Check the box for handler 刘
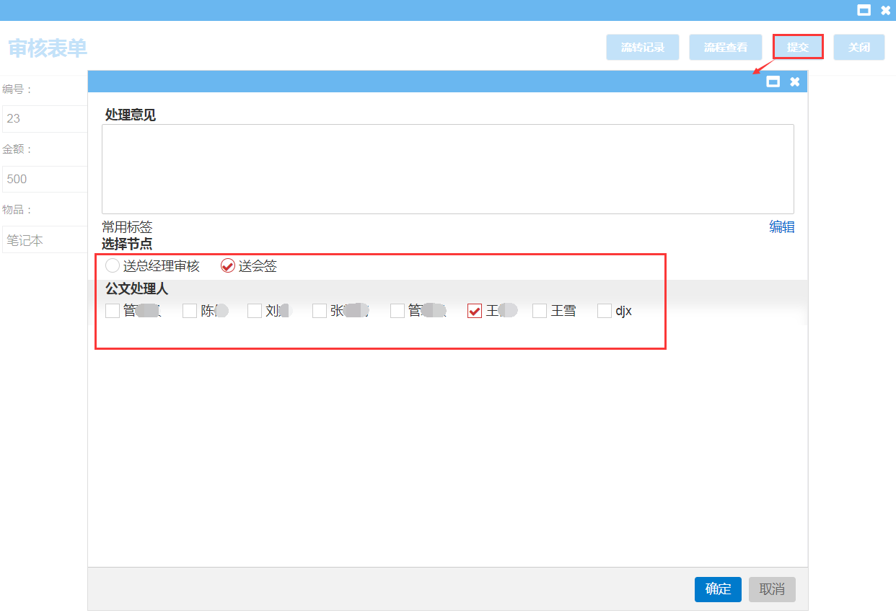The height and width of the screenshot is (613, 896). click(255, 311)
